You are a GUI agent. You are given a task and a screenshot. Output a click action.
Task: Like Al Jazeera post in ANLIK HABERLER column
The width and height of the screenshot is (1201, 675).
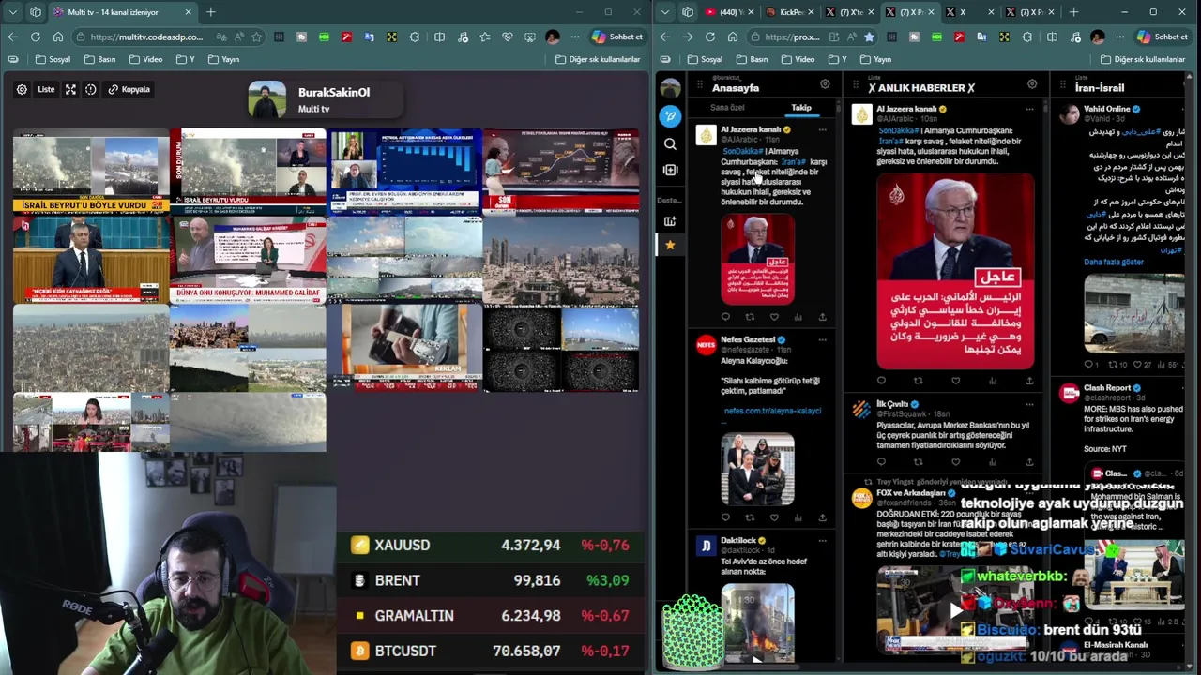pos(955,381)
